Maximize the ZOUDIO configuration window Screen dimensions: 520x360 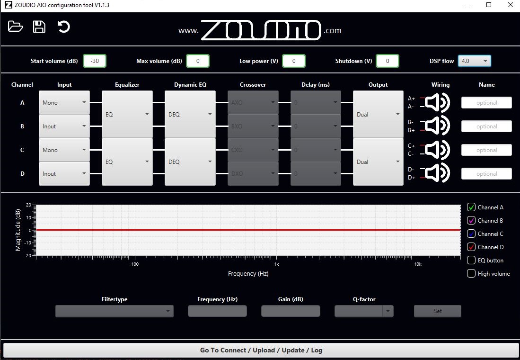489,5
